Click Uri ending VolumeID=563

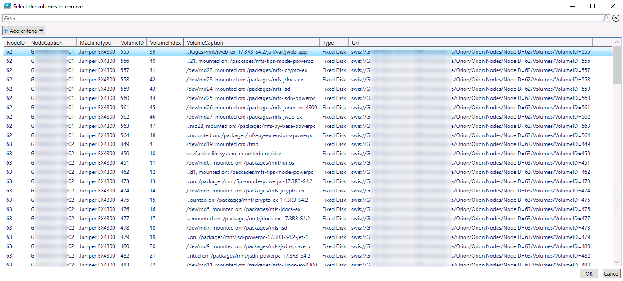pos(471,126)
